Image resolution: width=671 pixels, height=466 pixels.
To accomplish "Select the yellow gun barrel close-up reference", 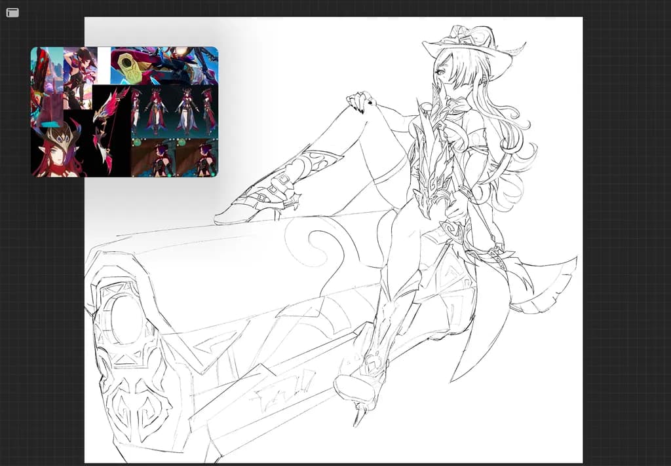I will pyautogui.click(x=164, y=65).
